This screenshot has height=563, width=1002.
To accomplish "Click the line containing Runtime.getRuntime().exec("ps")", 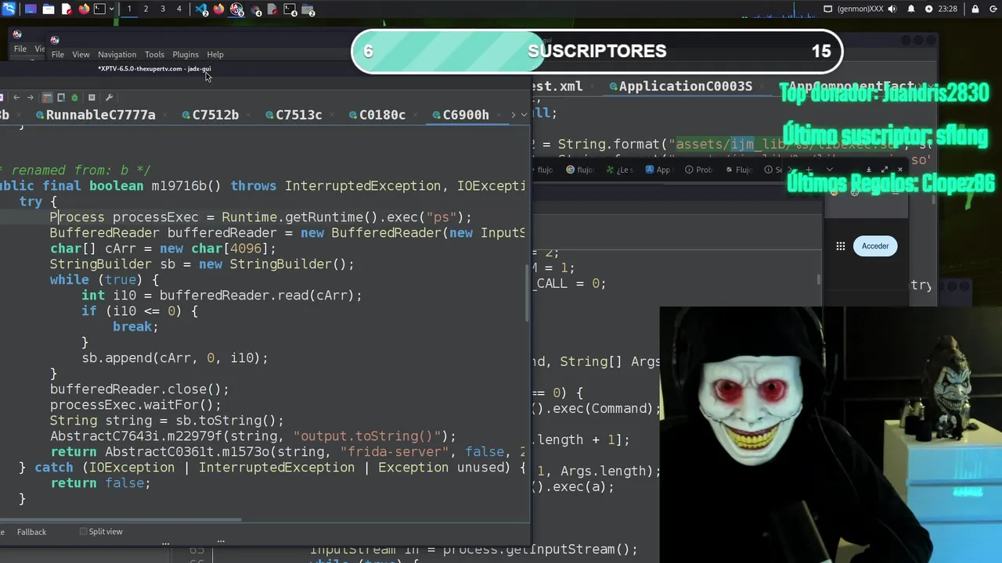I will click(x=261, y=217).
